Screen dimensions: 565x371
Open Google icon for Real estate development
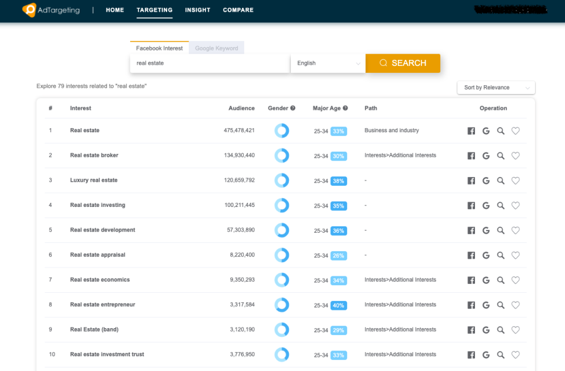click(x=486, y=230)
